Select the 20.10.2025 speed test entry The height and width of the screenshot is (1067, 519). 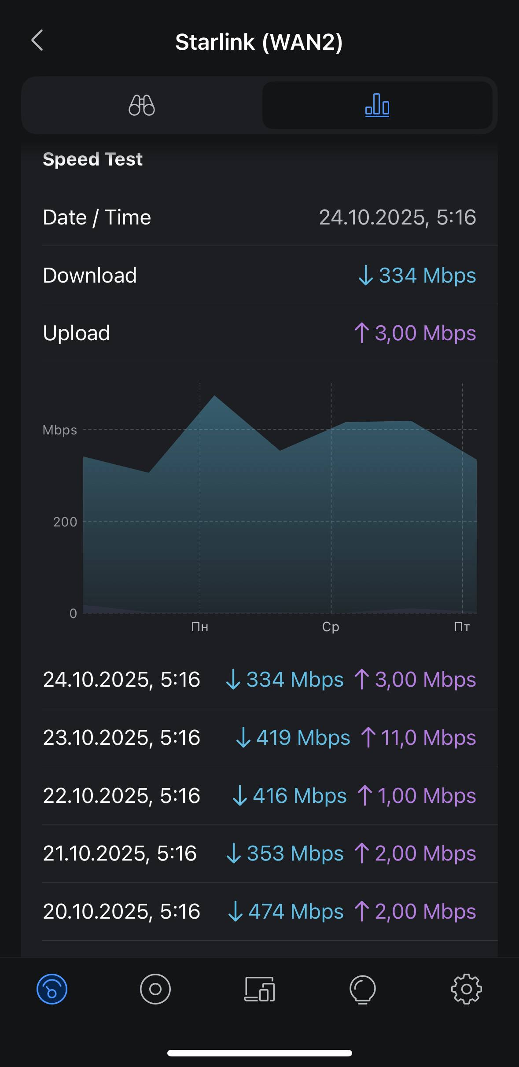(x=259, y=912)
